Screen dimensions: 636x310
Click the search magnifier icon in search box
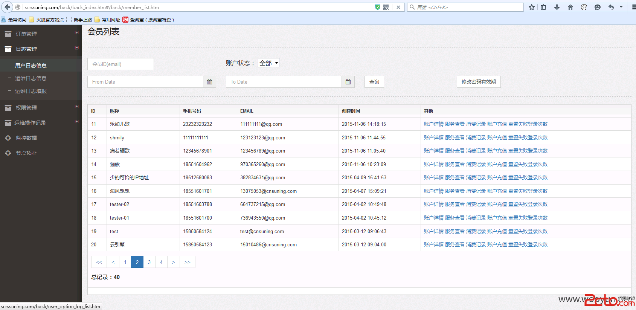pos(412,7)
